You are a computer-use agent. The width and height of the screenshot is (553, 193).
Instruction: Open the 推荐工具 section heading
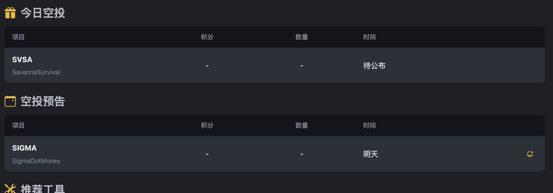point(42,189)
